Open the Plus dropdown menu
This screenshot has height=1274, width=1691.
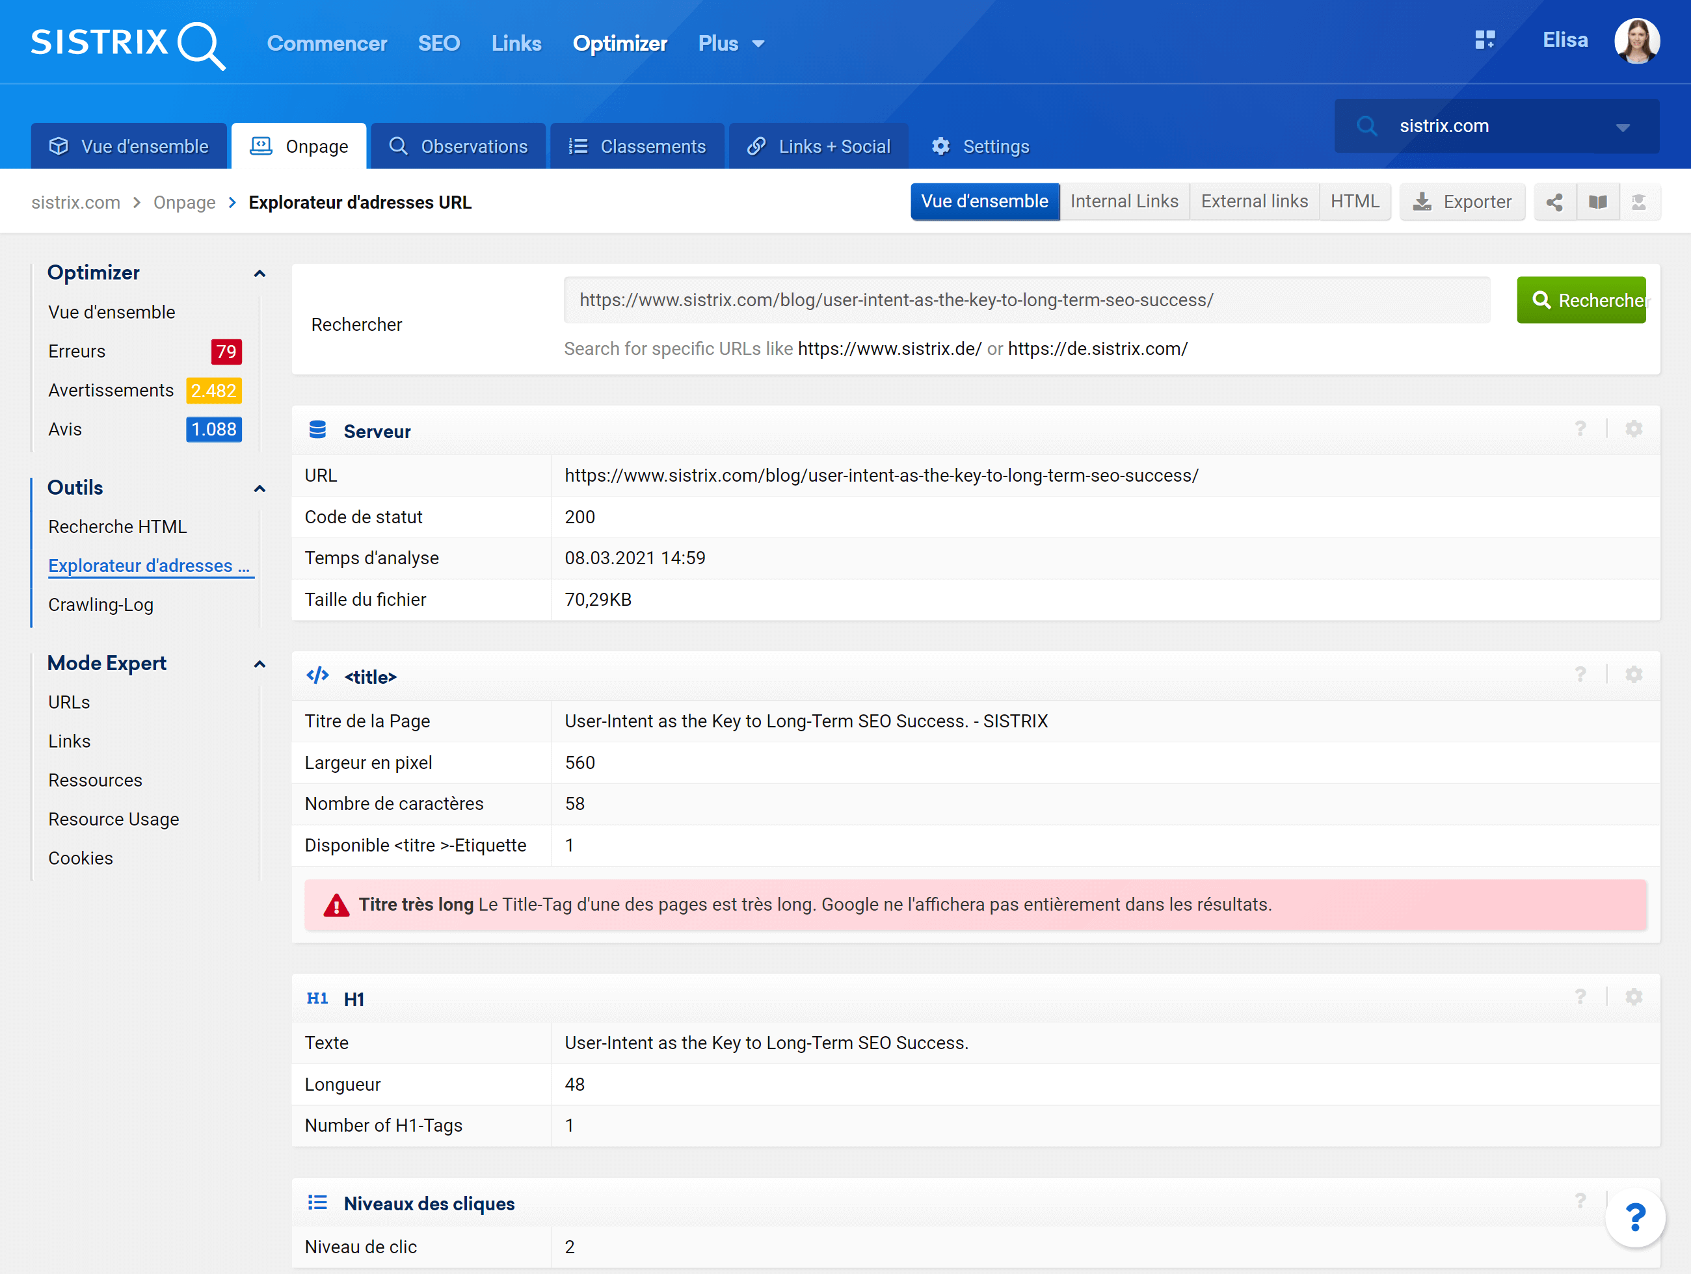(x=732, y=44)
